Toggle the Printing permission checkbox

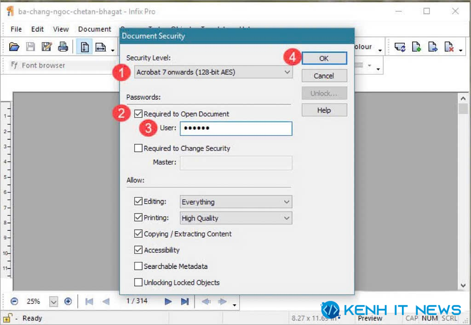(138, 217)
